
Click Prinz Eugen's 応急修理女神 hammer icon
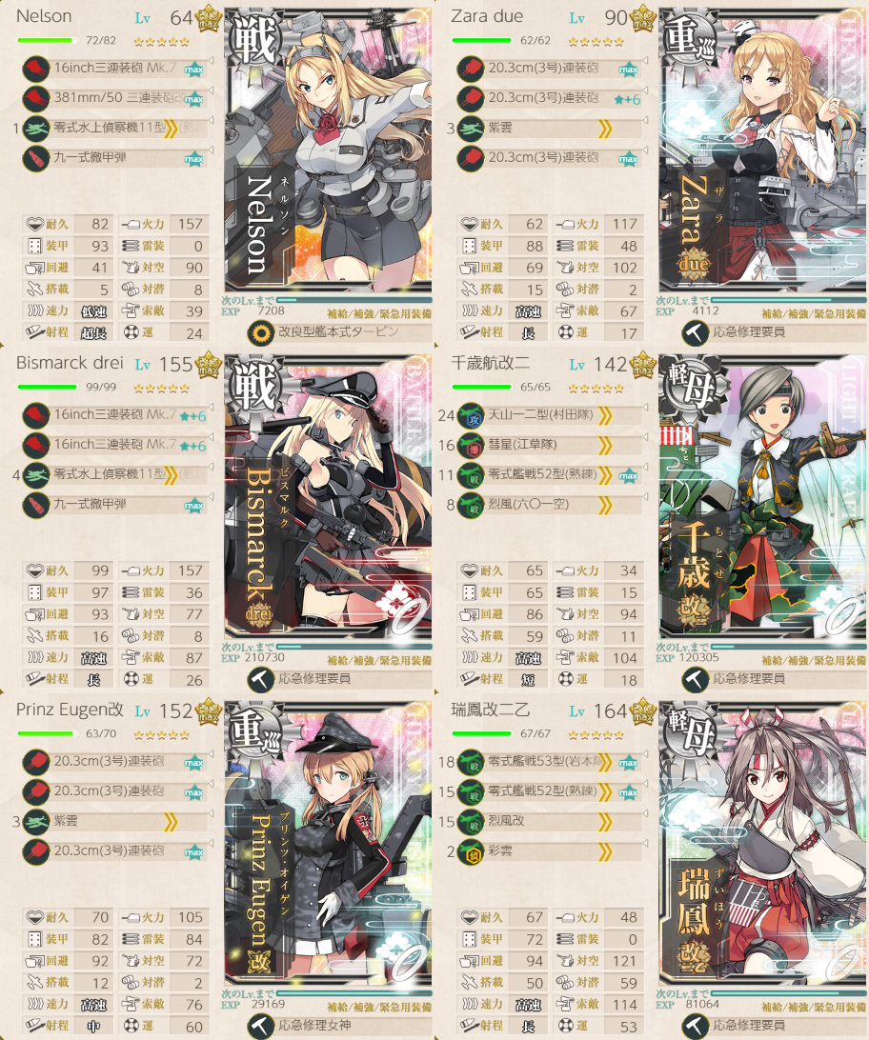click(x=261, y=1026)
